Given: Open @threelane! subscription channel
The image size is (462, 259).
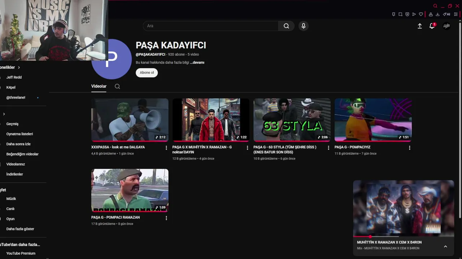Looking at the screenshot, I should [x=16, y=97].
